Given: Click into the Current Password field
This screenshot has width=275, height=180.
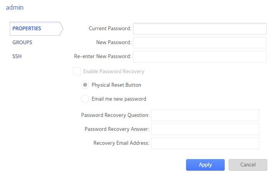Looking at the screenshot, I should (x=200, y=29).
